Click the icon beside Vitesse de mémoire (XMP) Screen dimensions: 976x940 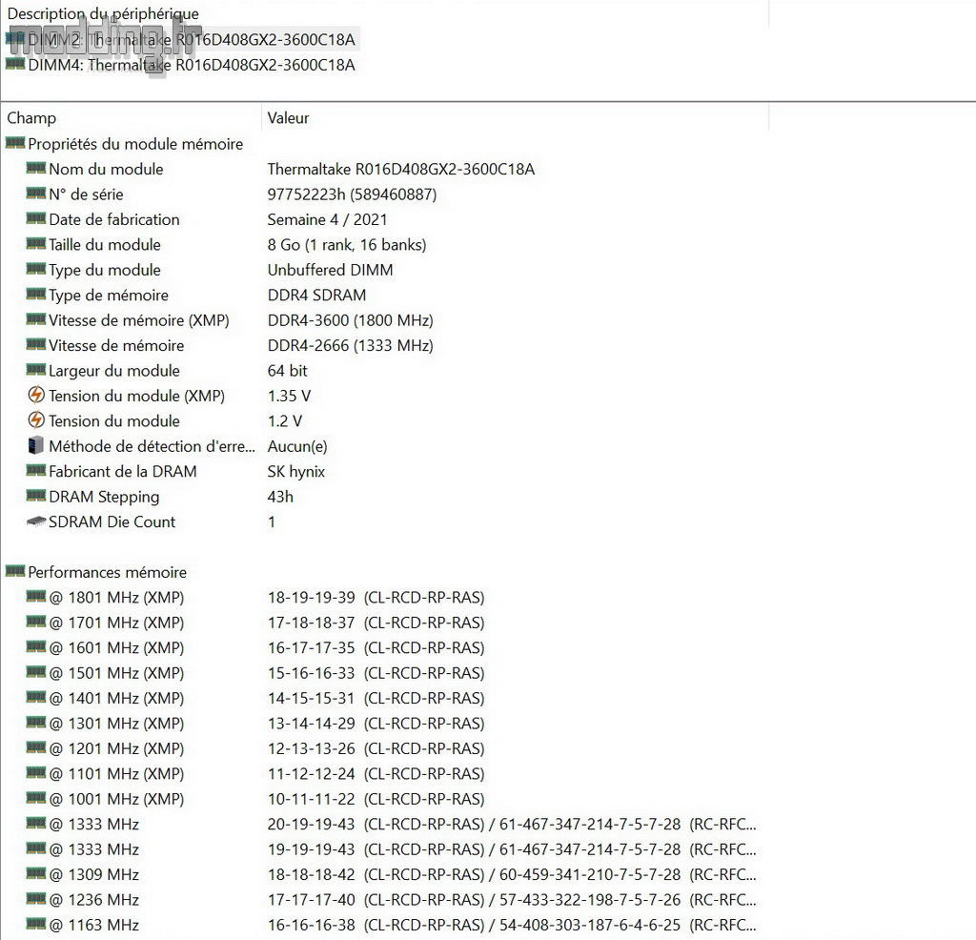[x=36, y=318]
